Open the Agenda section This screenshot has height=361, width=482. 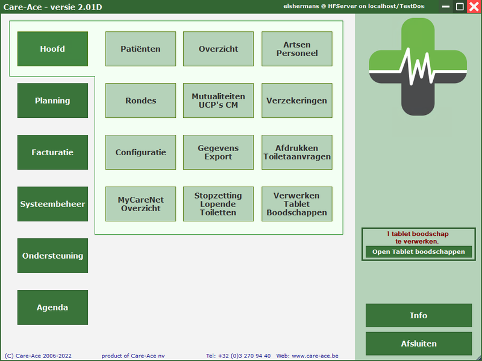(x=52, y=307)
